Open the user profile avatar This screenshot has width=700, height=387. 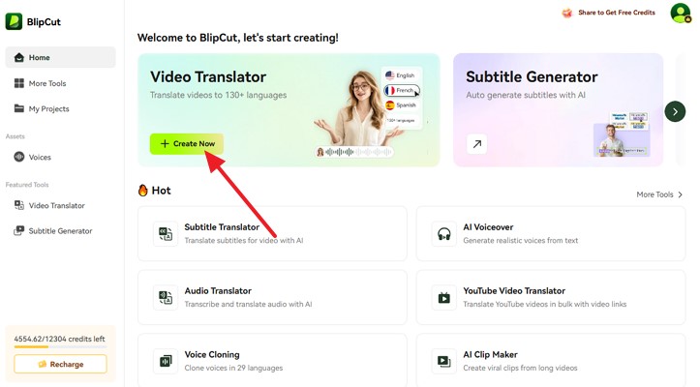(681, 13)
